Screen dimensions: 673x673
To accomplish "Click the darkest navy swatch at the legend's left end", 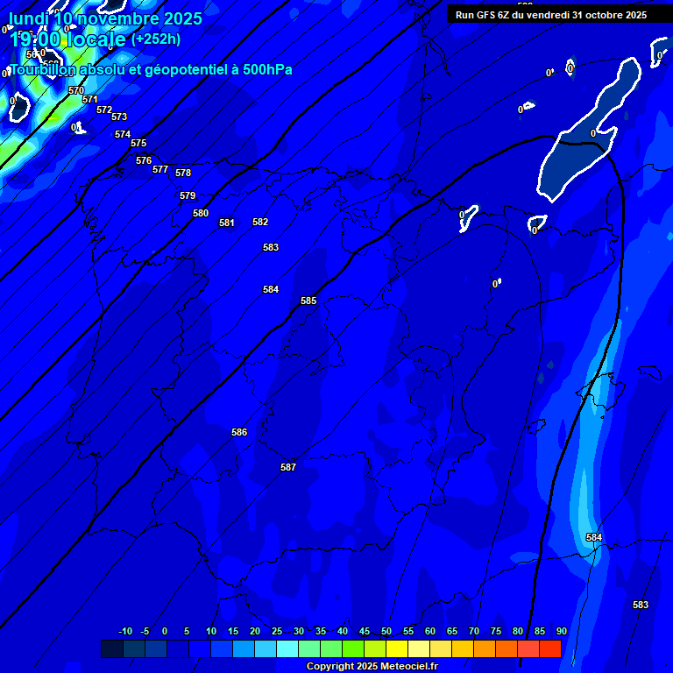I will (112, 649).
